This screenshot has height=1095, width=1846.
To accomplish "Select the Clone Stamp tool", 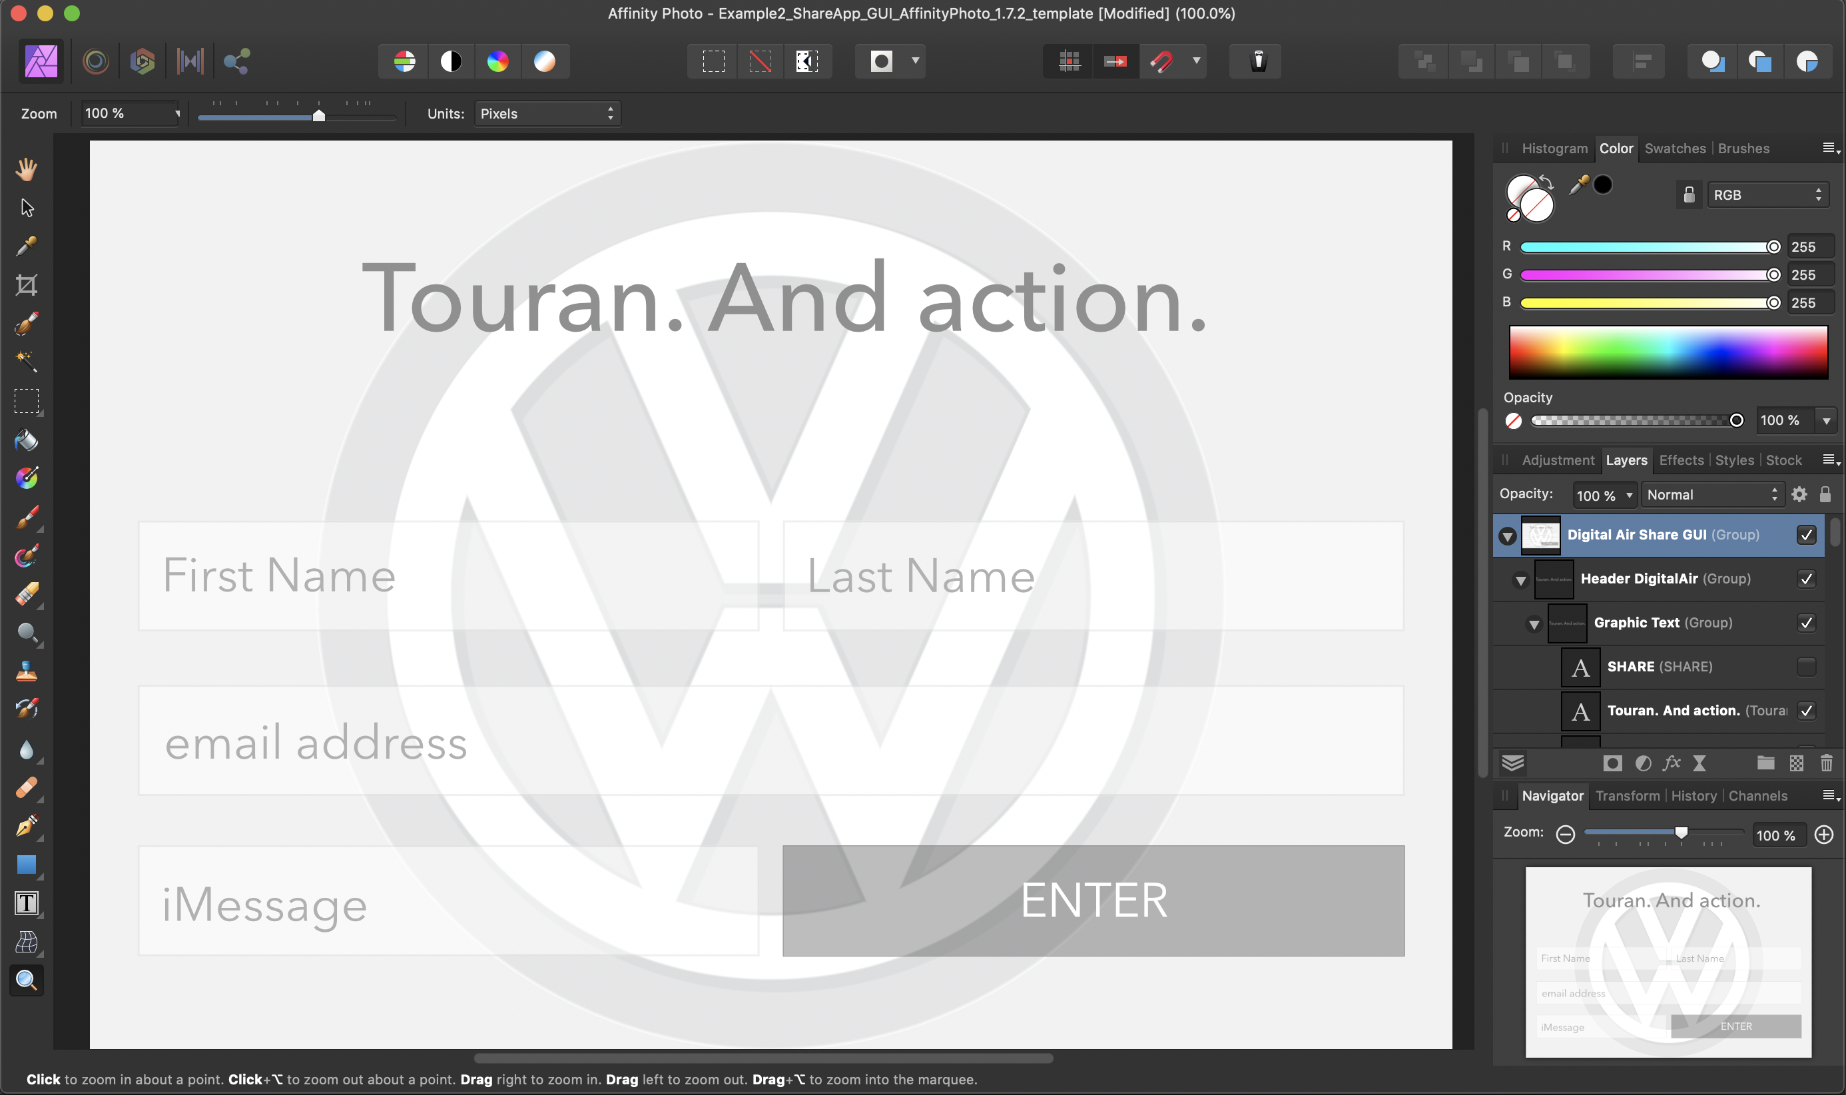I will 27,671.
